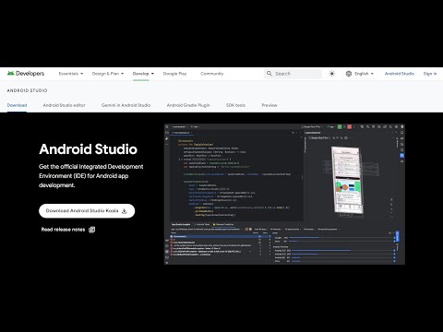Expand the Design & Plan menu

coord(108,74)
